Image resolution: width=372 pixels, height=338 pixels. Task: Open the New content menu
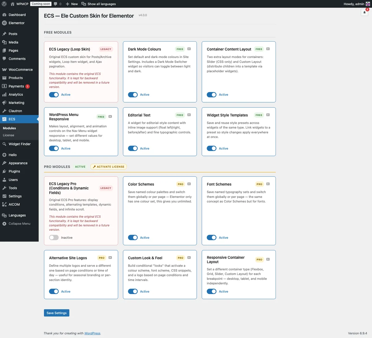pos(72,4)
